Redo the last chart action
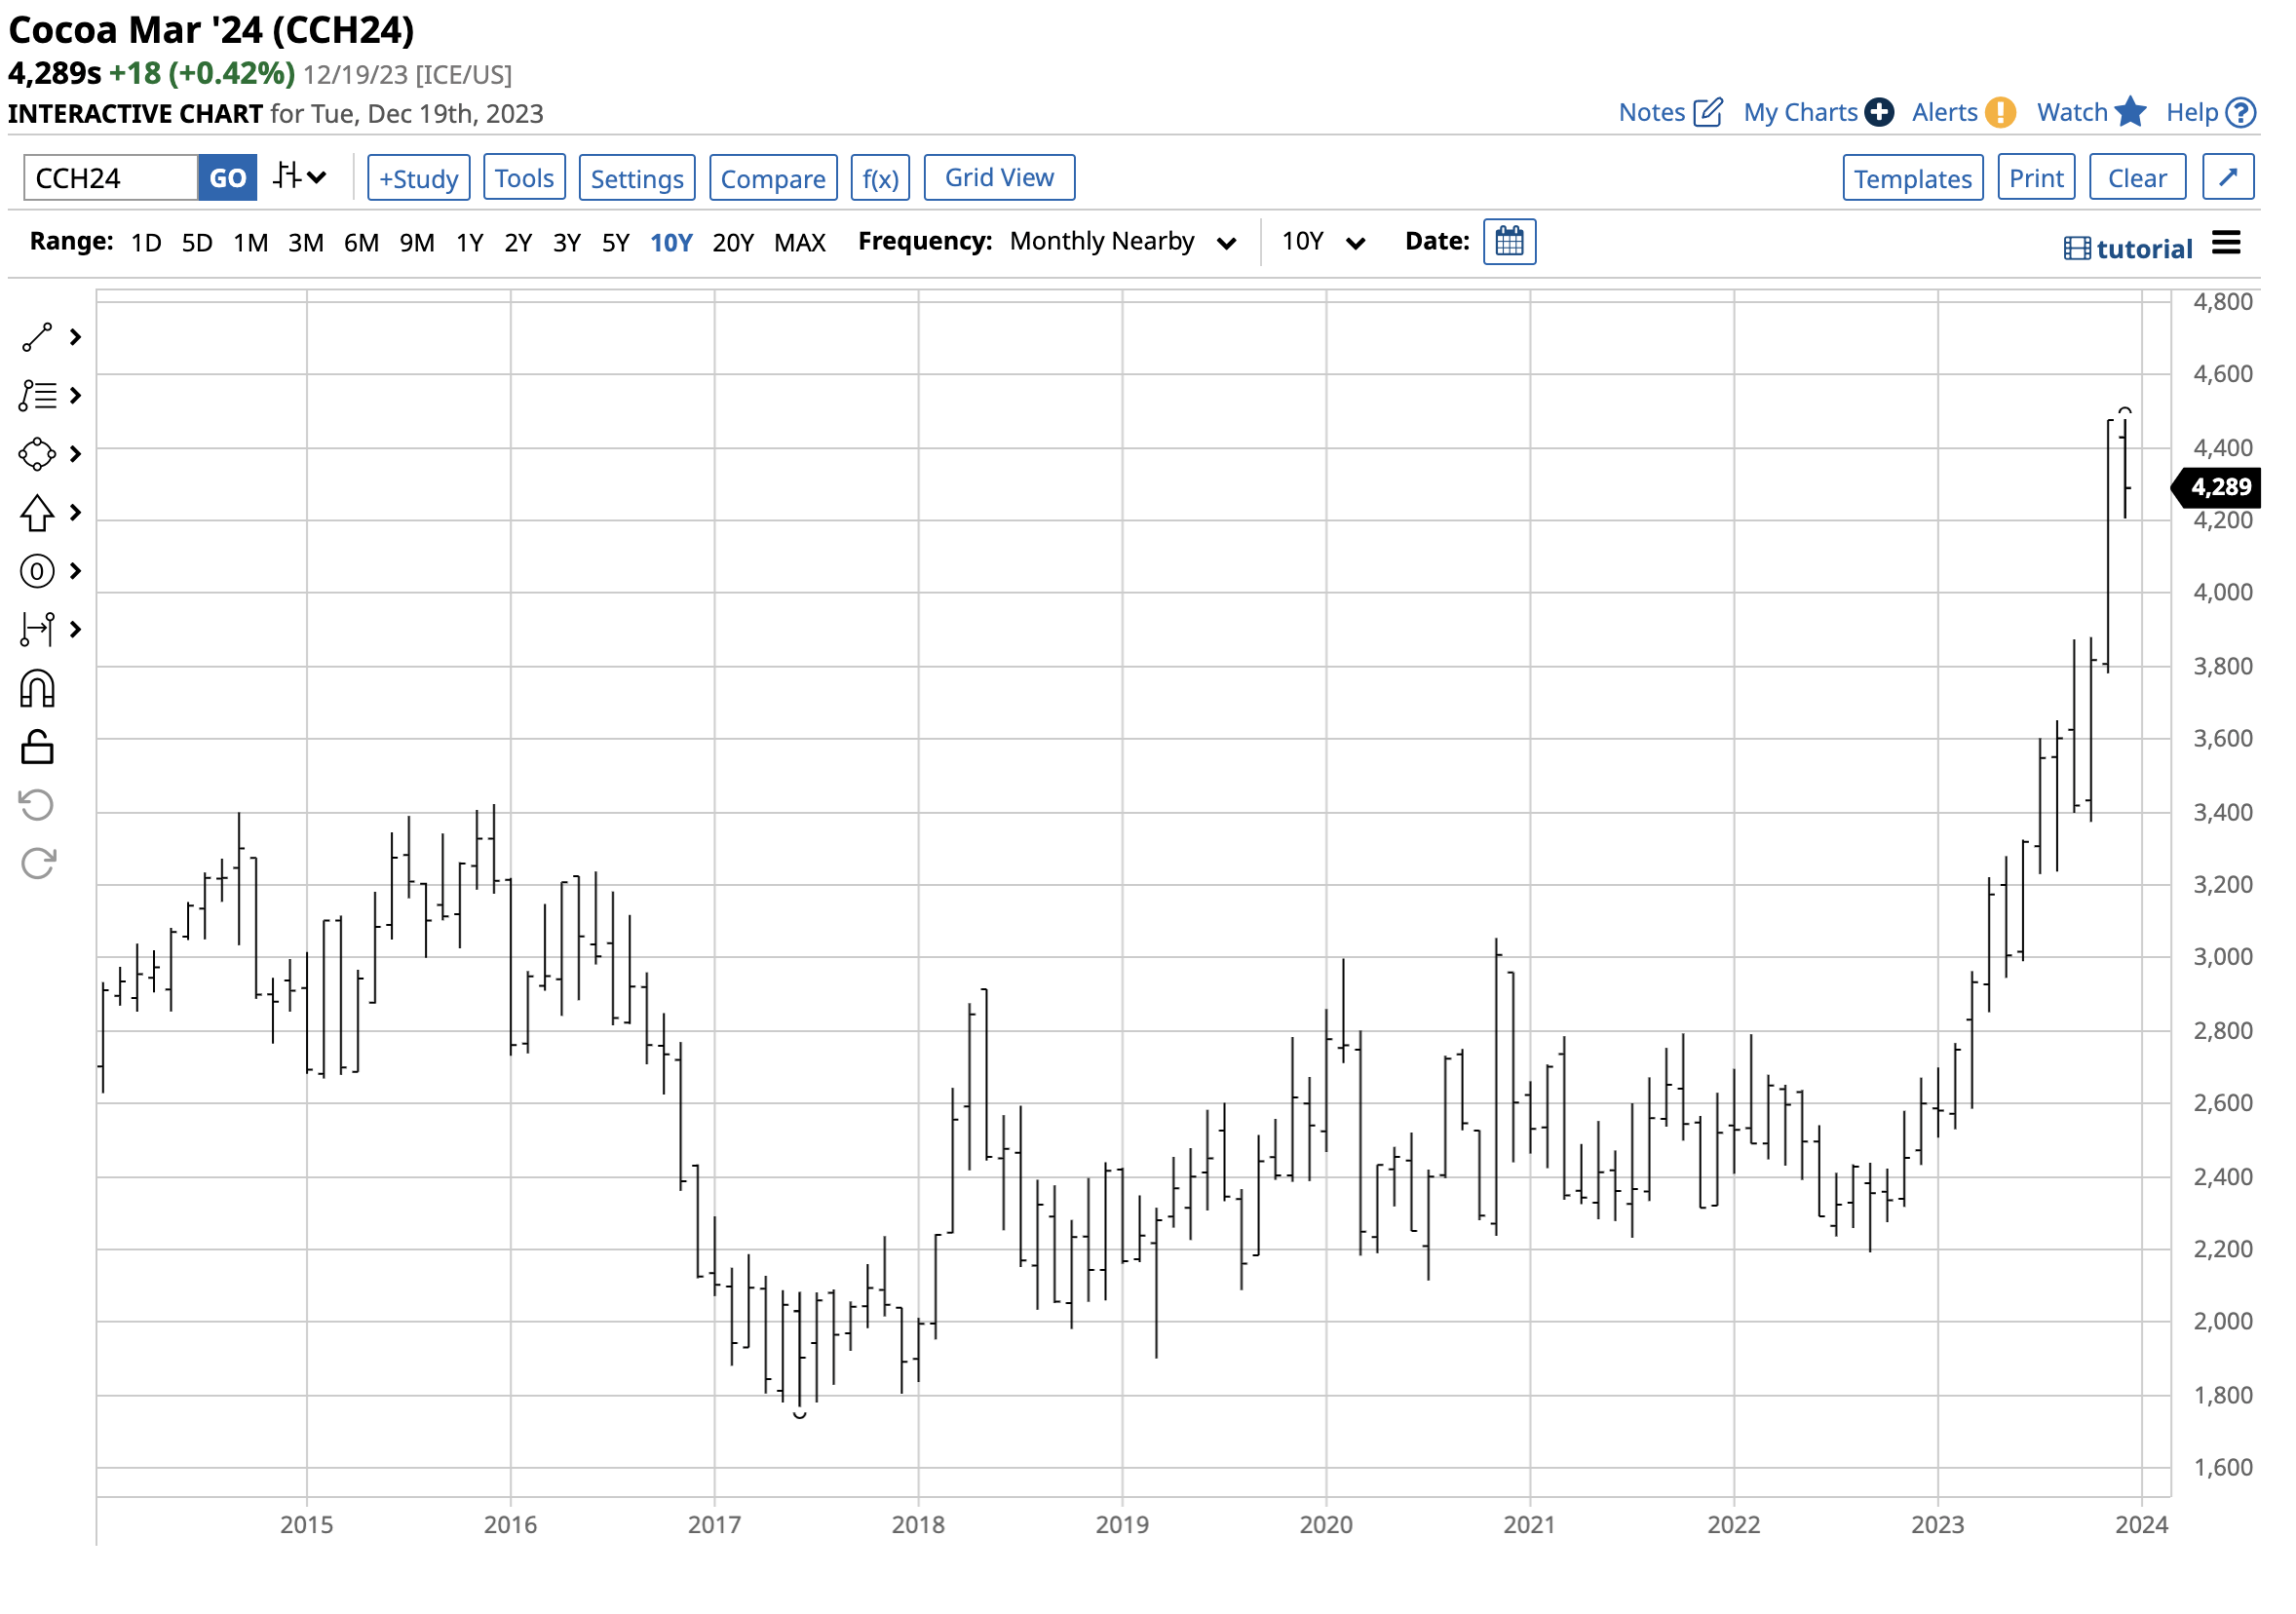This screenshot has height=1614, width=2296. (x=36, y=862)
